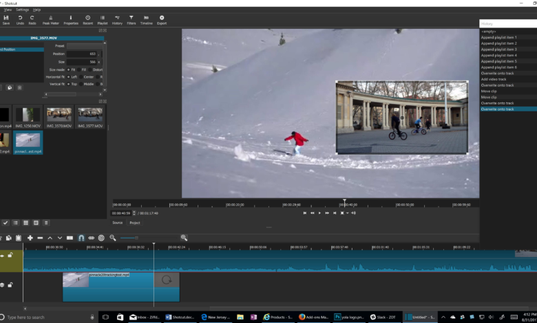The height and width of the screenshot is (323, 537).
Task: Open the Peak Meter panel
Action: [52, 19]
